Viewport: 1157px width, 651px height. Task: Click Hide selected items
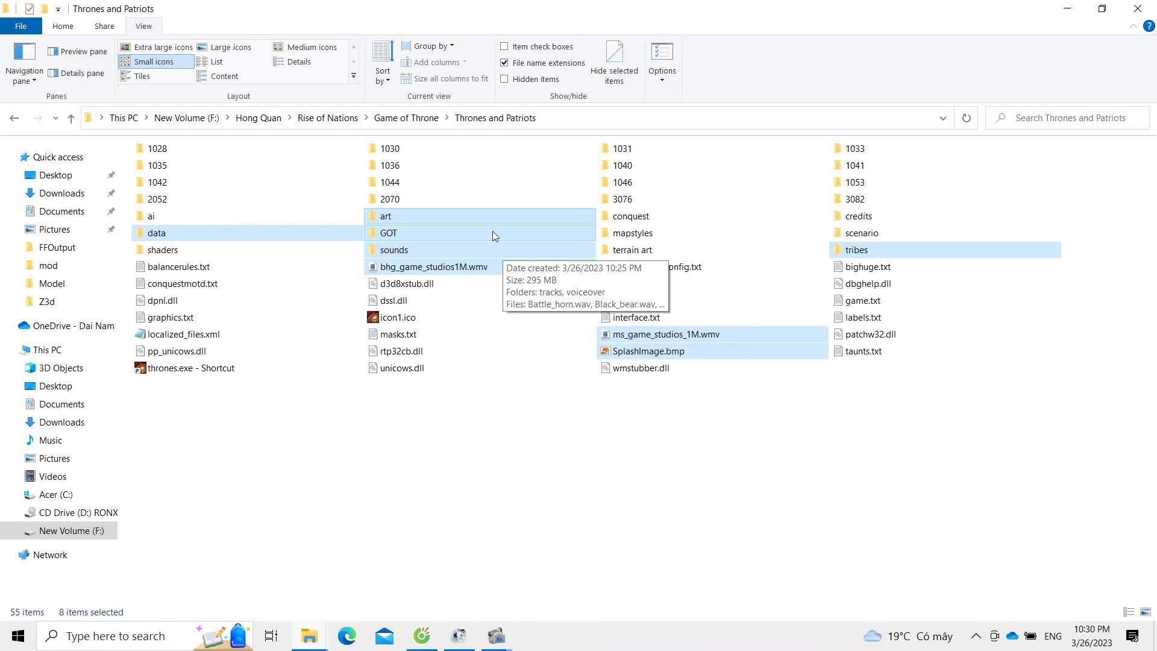pos(614,64)
